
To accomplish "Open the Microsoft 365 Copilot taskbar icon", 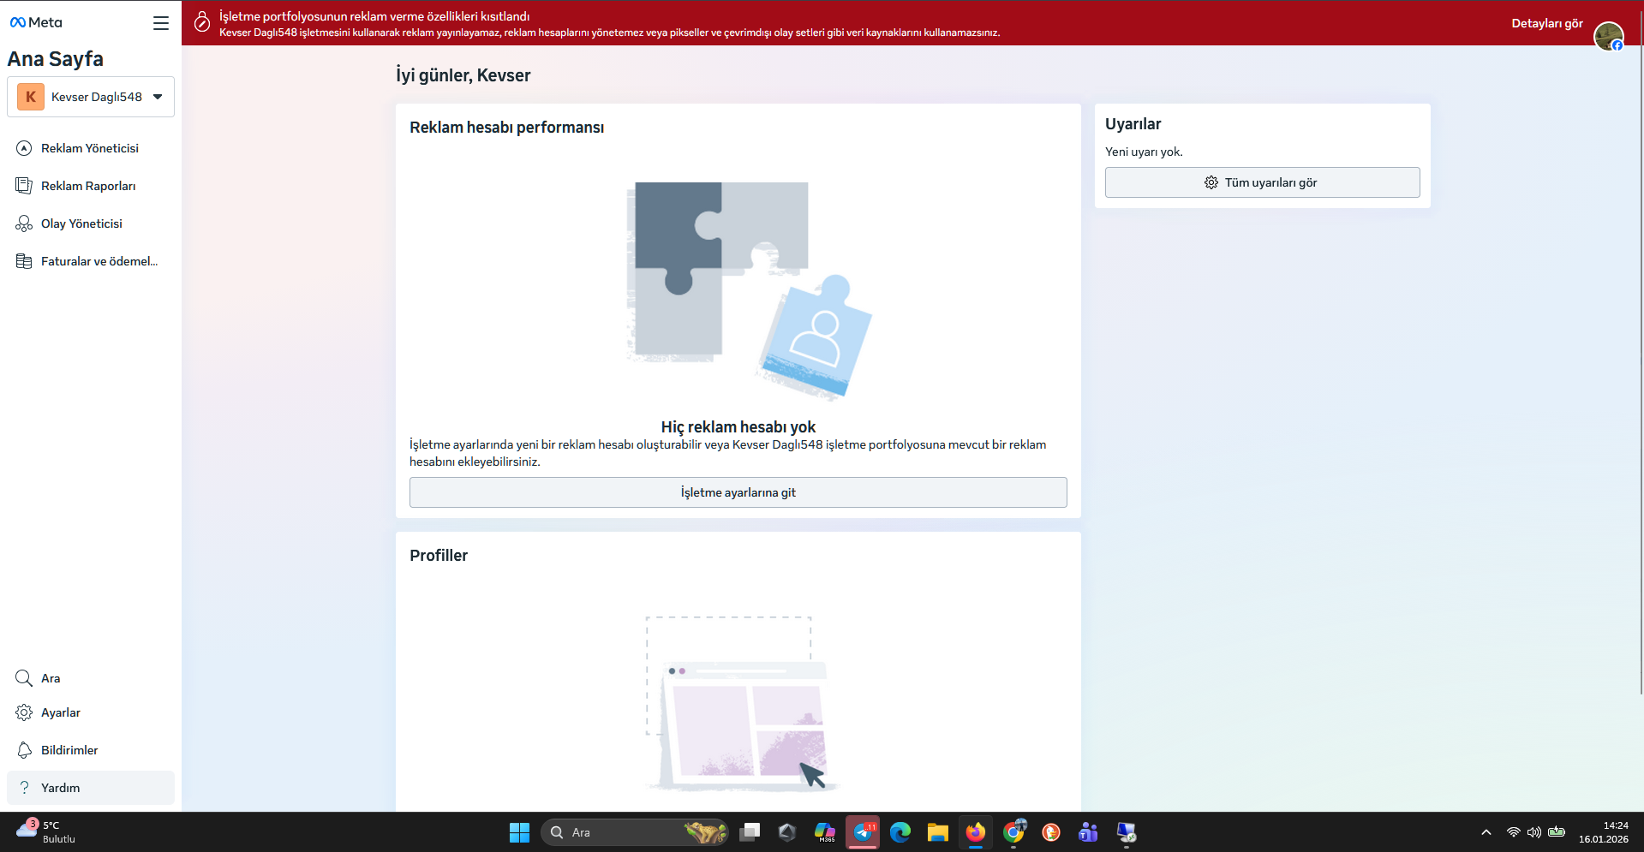I will coord(825,832).
